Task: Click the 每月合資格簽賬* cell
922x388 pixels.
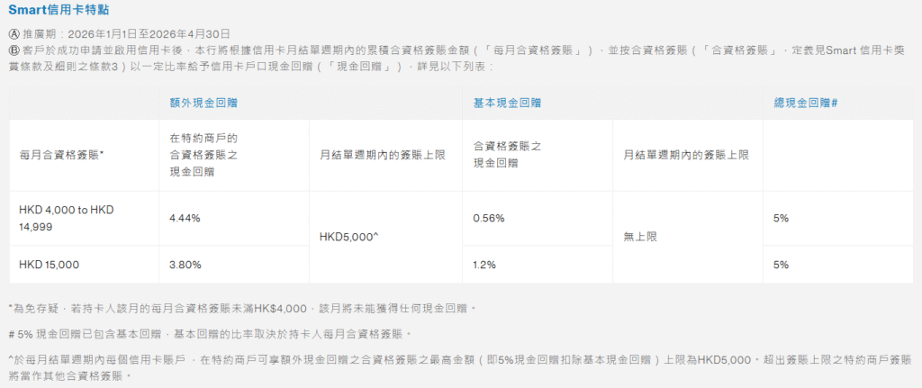Action: coord(61,155)
